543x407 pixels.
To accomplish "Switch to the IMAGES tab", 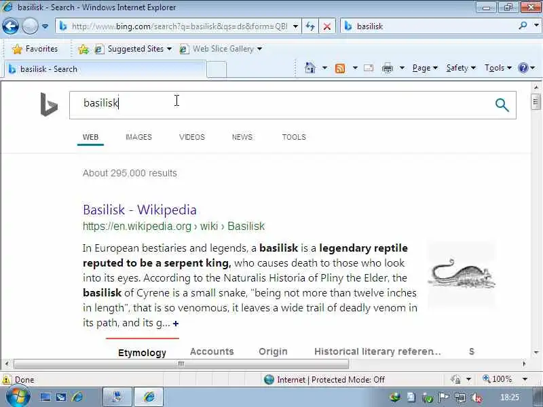I will point(138,137).
